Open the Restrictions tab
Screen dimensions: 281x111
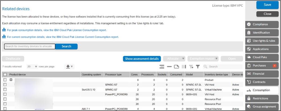click(262, 98)
